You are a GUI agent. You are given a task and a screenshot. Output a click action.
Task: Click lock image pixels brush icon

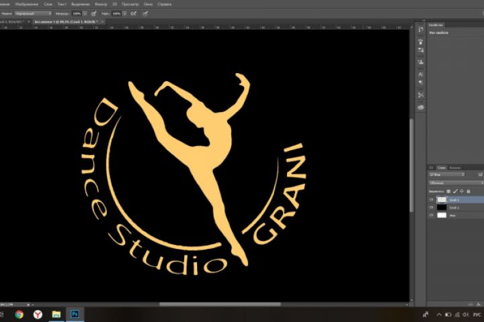click(455, 191)
